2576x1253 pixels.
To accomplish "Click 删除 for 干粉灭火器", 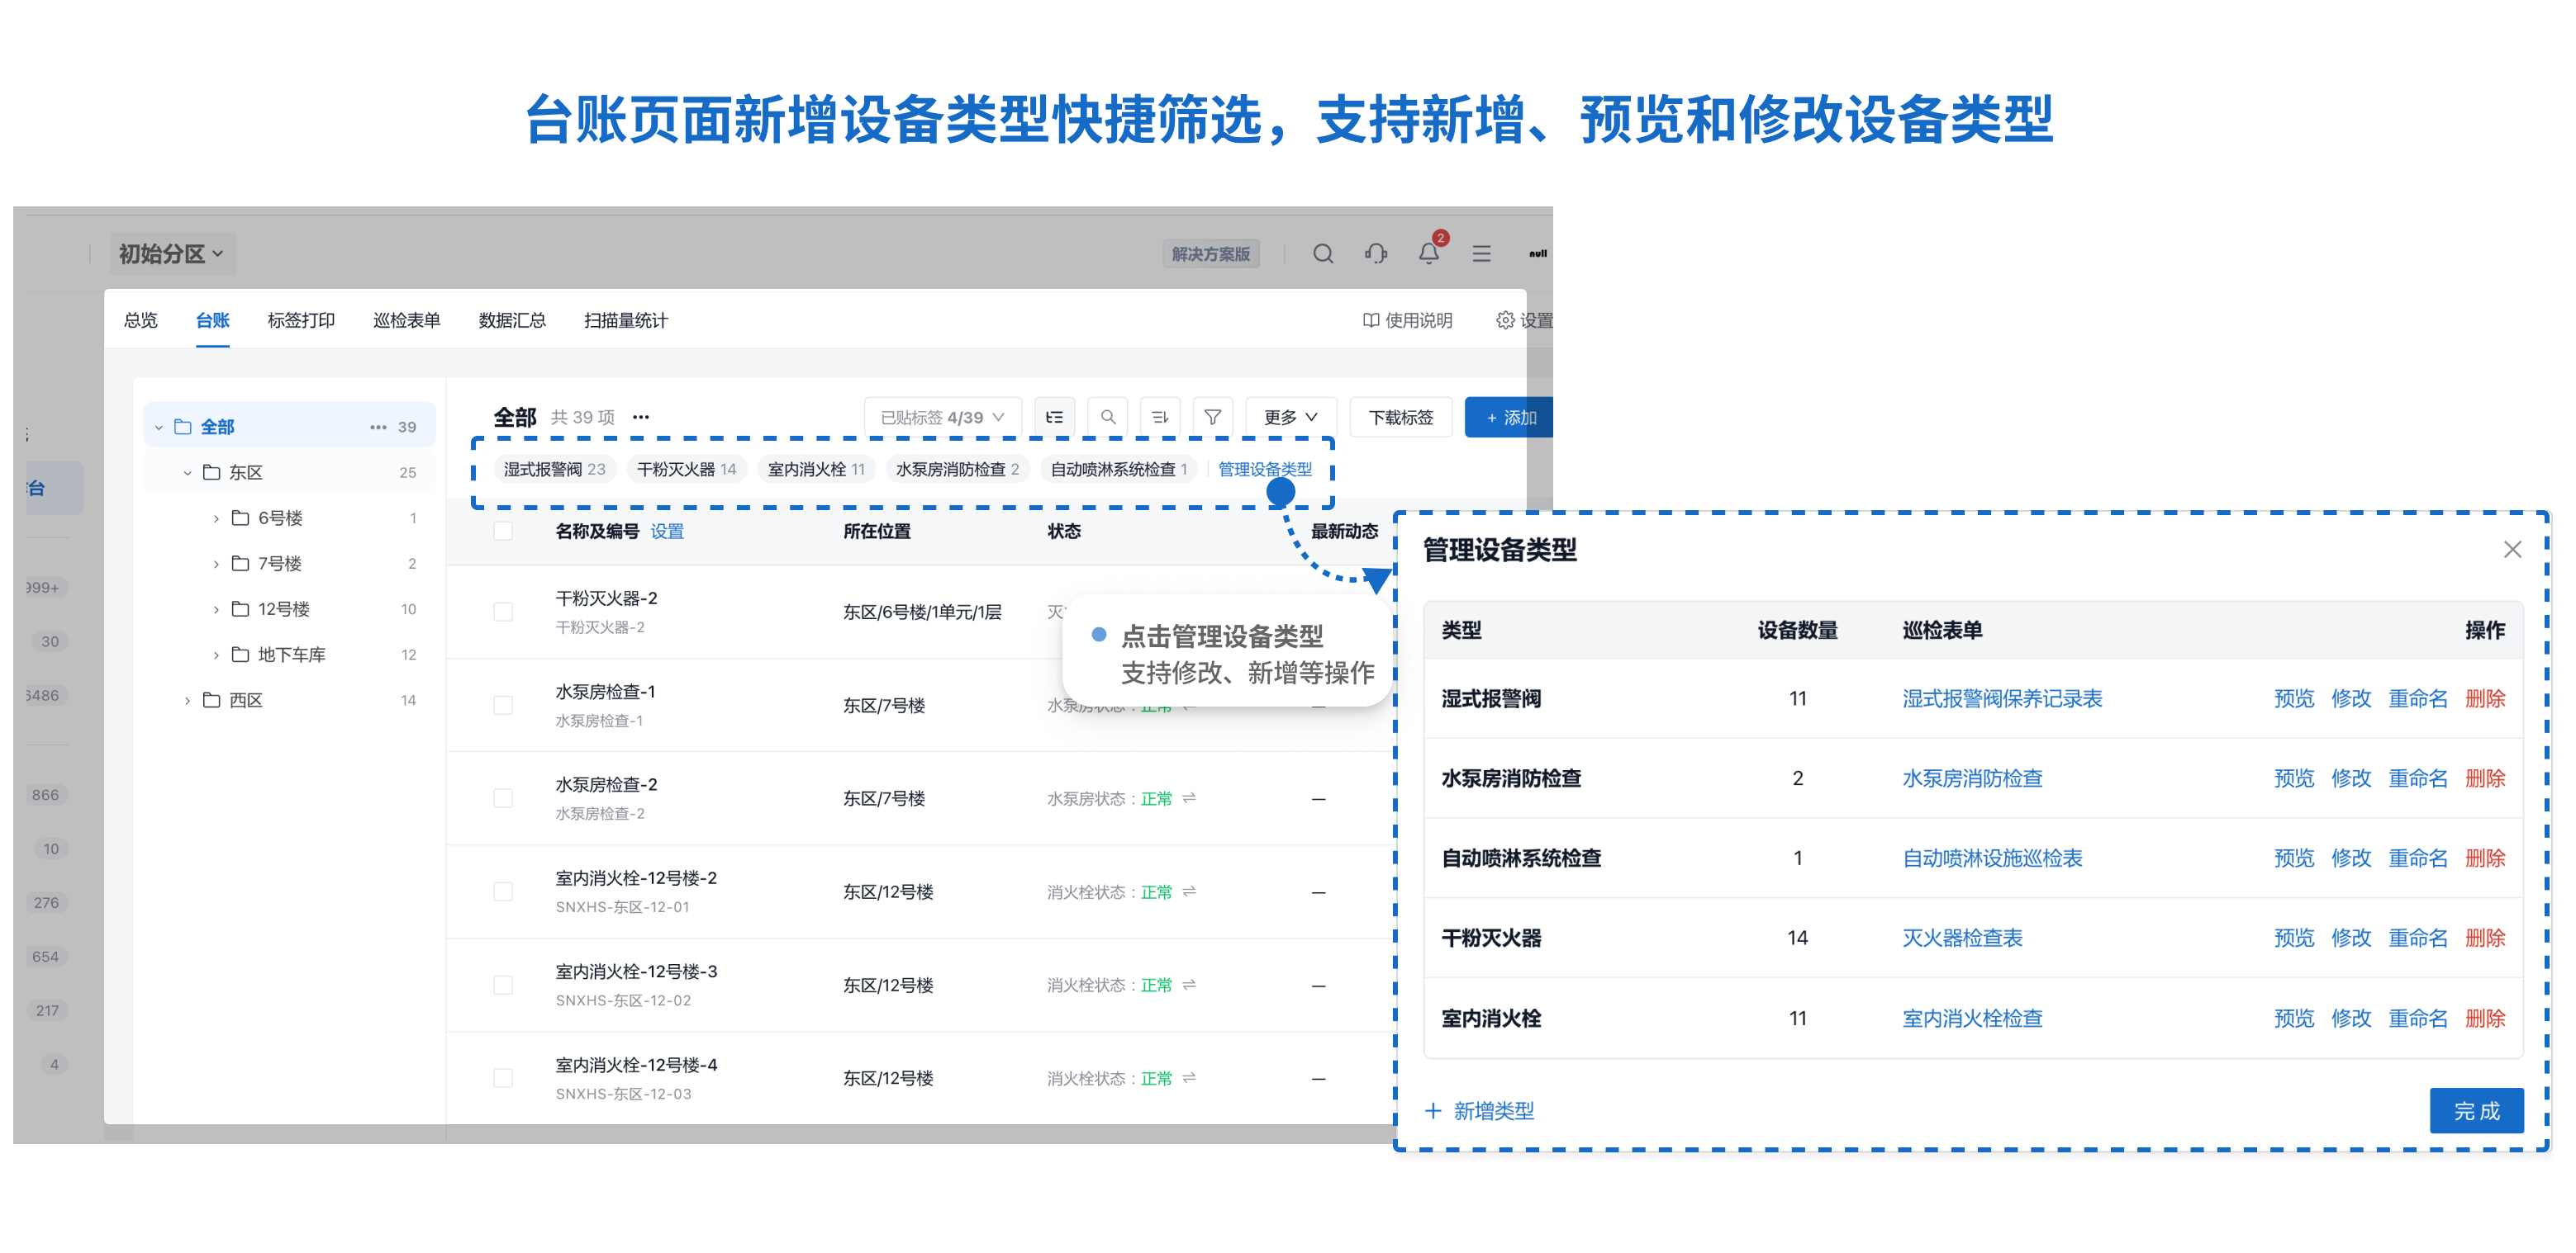I will [2484, 939].
